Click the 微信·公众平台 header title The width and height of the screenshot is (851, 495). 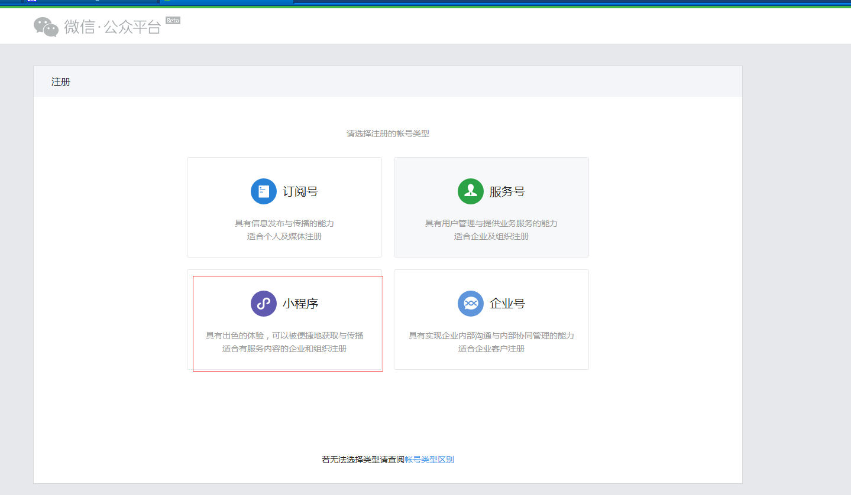pos(112,27)
